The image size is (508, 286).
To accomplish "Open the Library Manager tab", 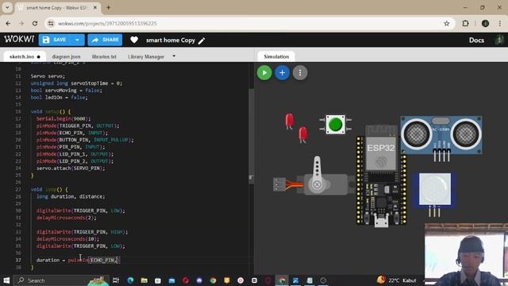I will 146,56.
